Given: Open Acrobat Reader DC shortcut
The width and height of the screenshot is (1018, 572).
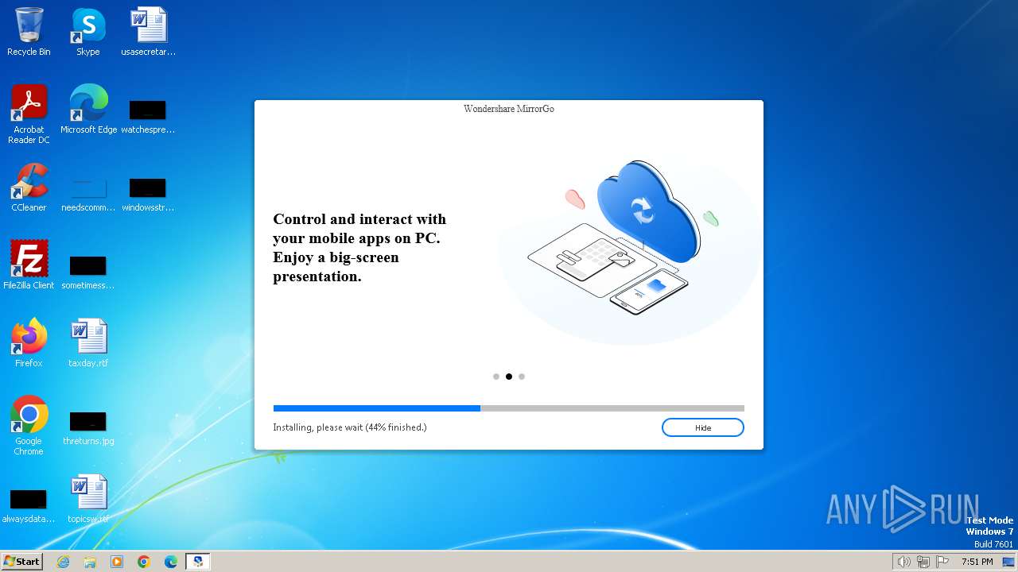Looking at the screenshot, I should point(29,114).
